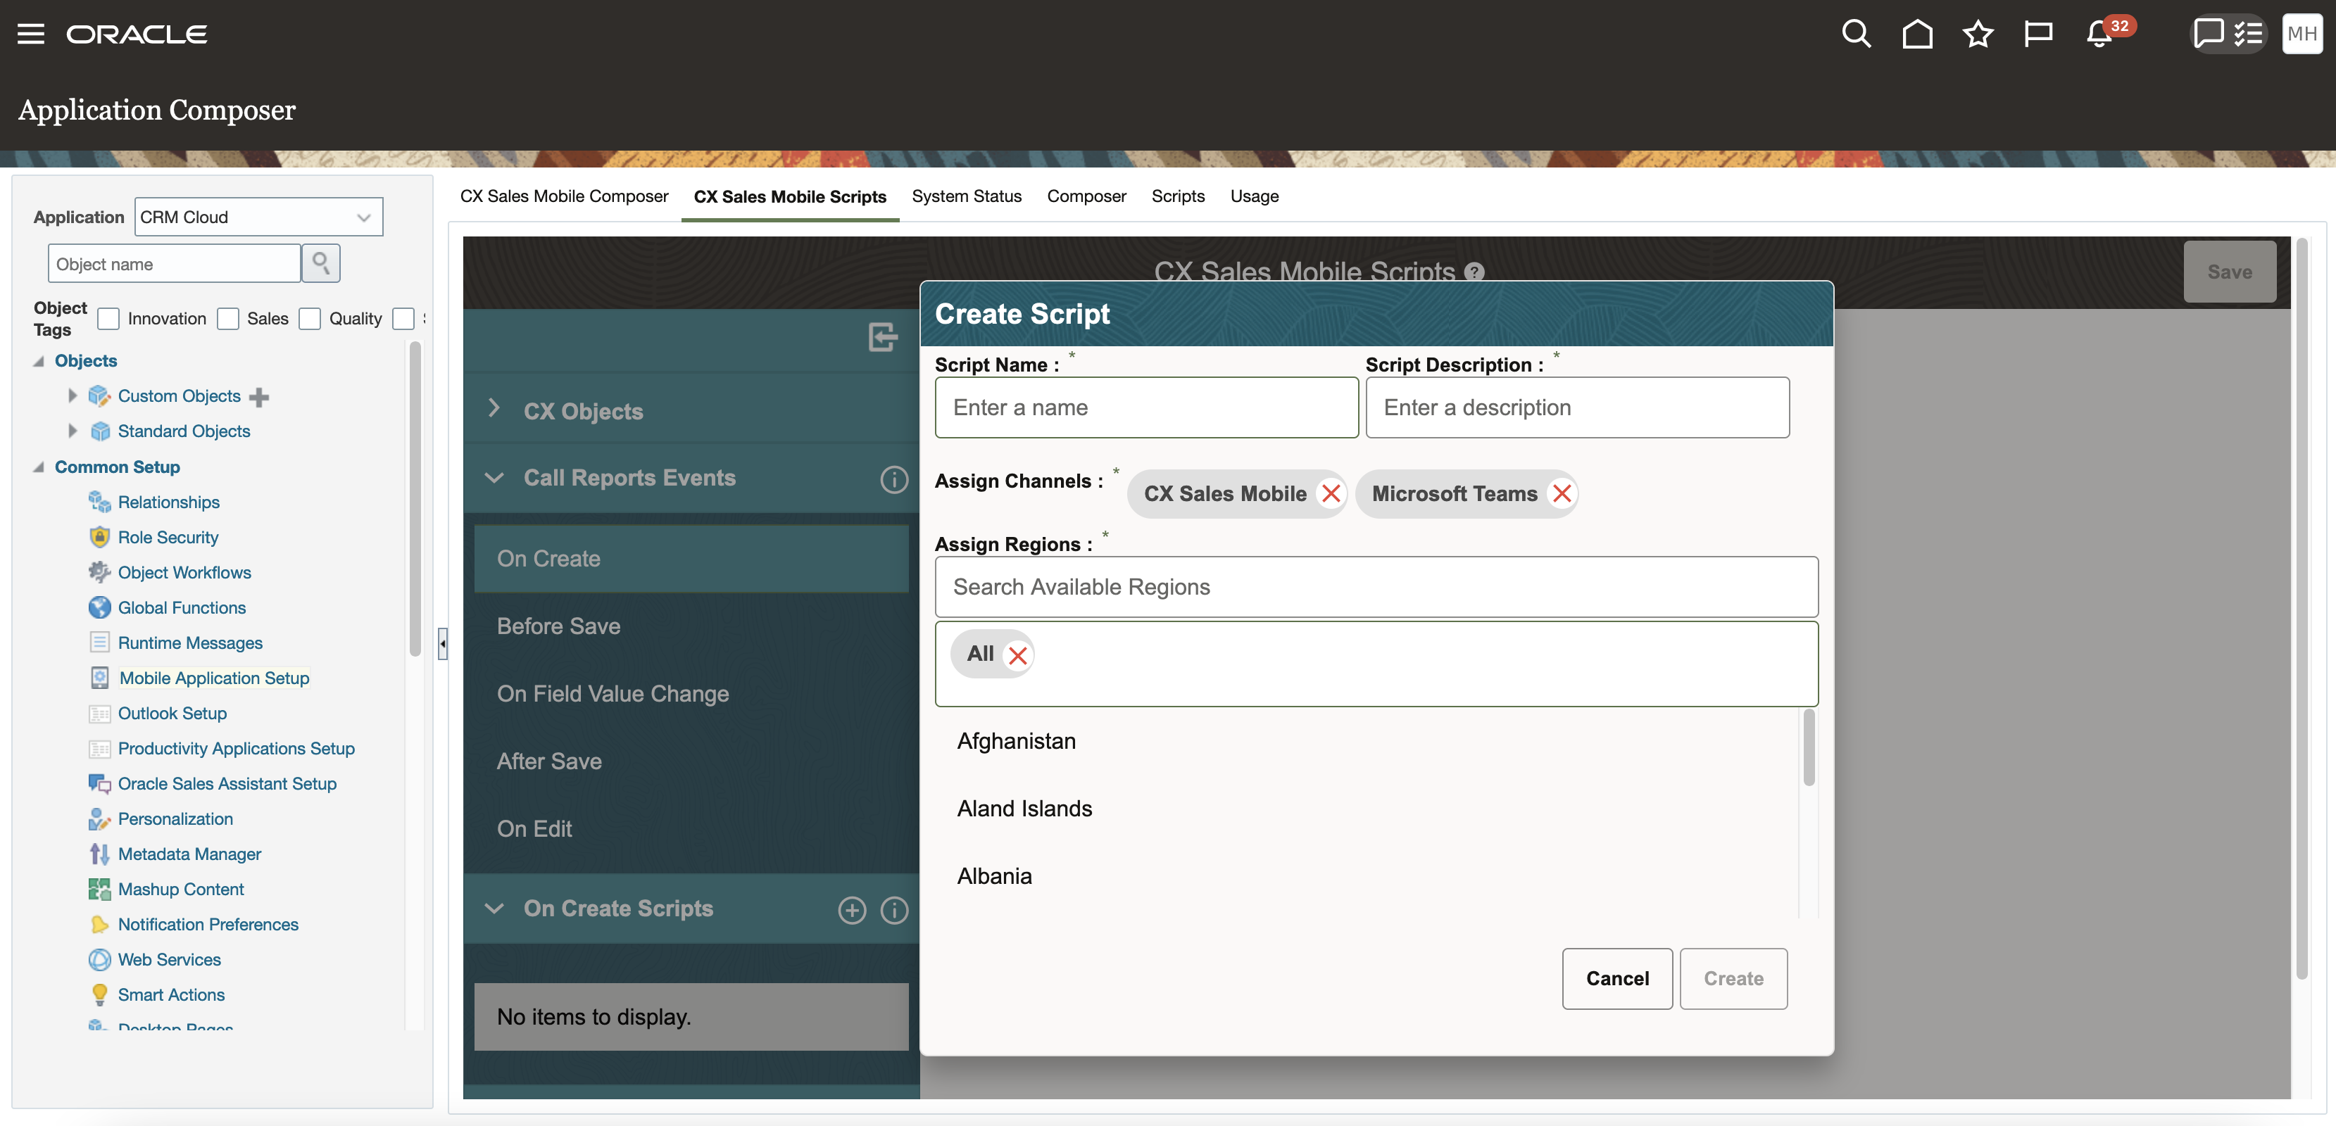Image resolution: width=2336 pixels, height=1126 pixels.
Task: Check the Sales object tag checkbox
Action: click(x=229, y=319)
